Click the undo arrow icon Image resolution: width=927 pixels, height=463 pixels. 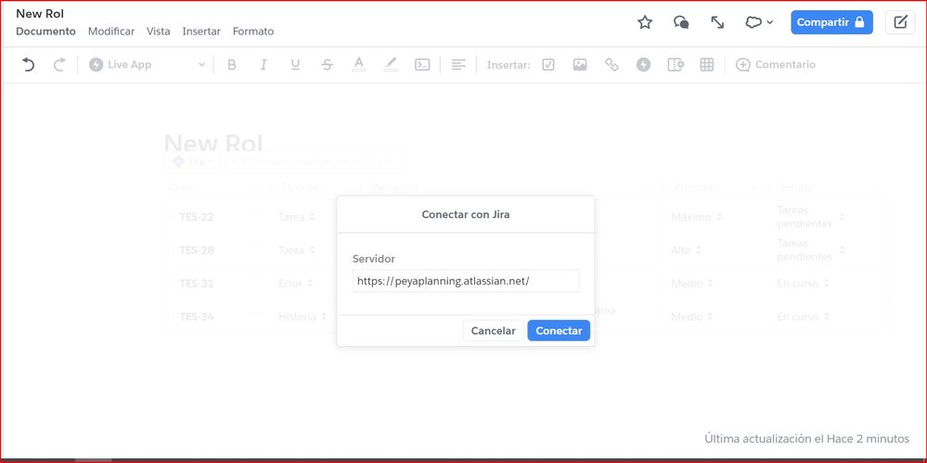pos(28,64)
